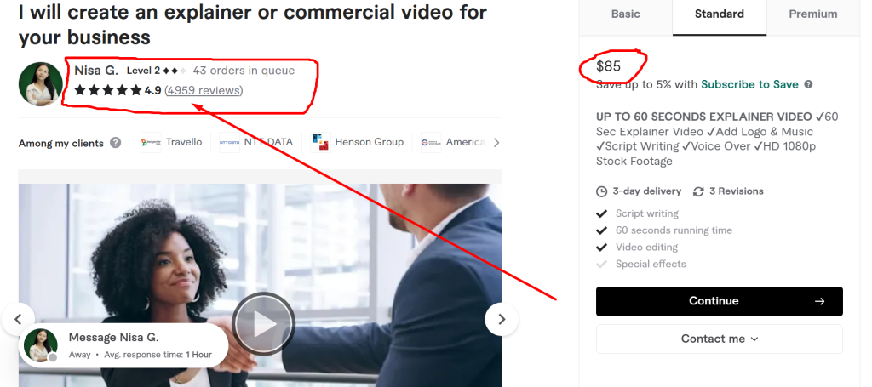Go to next gallery slide arrow

coord(502,319)
